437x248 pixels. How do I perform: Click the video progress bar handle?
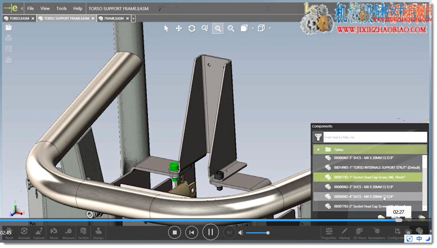(x=399, y=220)
